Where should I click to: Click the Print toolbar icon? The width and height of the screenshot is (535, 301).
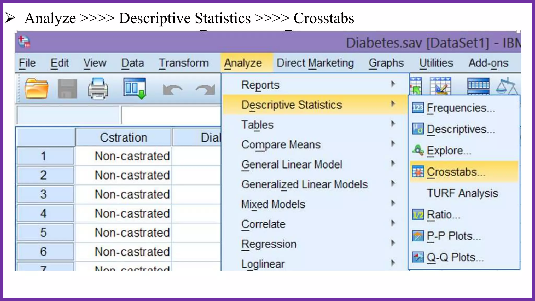click(98, 89)
